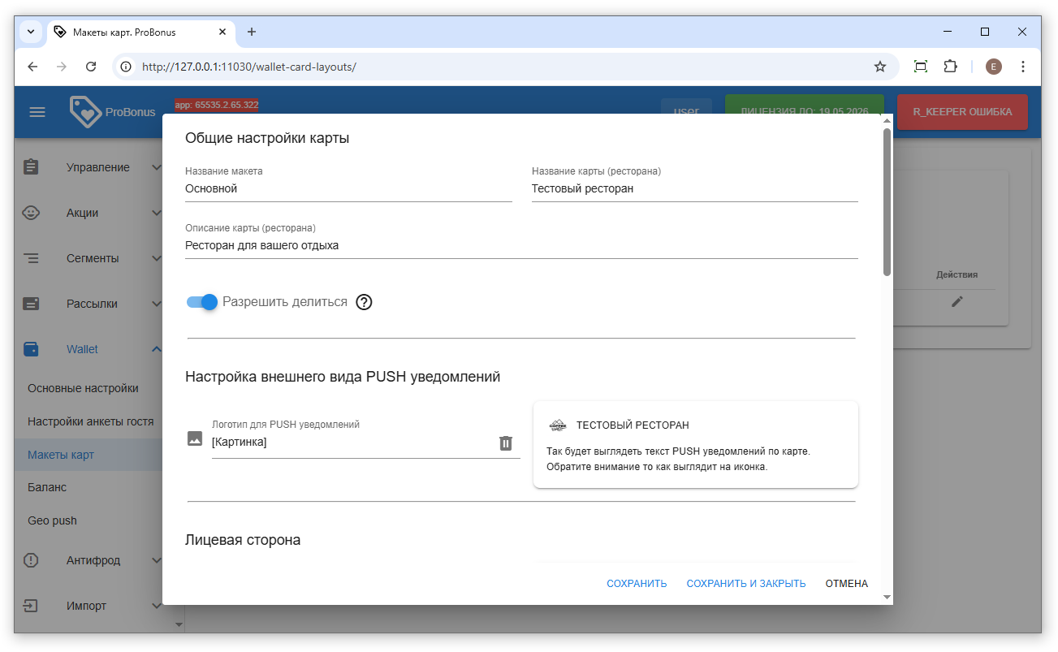Click the delete logo trash icon
This screenshot has width=1058, height=652.
point(505,443)
